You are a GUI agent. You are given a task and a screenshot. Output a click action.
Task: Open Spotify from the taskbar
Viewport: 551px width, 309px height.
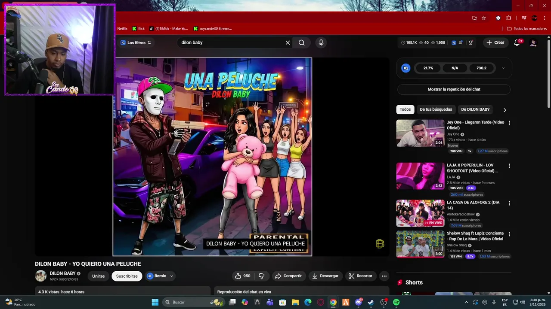point(396,302)
